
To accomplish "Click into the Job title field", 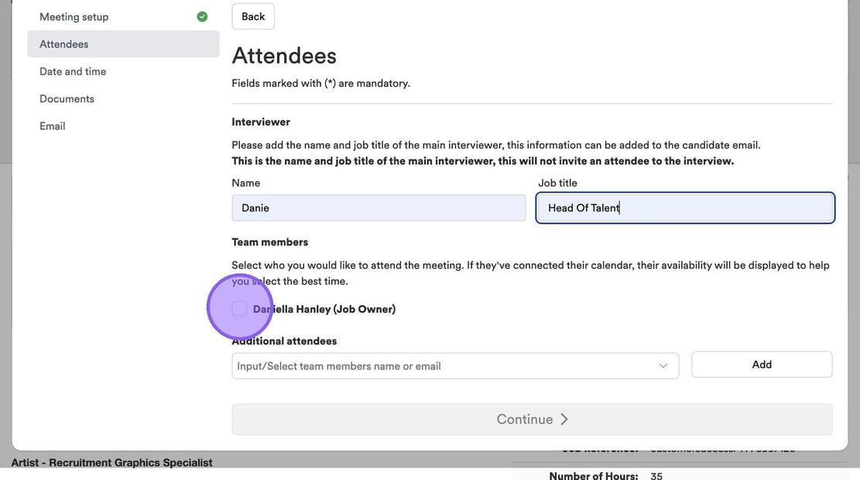I will click(684, 207).
